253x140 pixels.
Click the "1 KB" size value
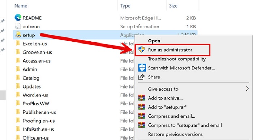pyautogui.click(x=191, y=27)
